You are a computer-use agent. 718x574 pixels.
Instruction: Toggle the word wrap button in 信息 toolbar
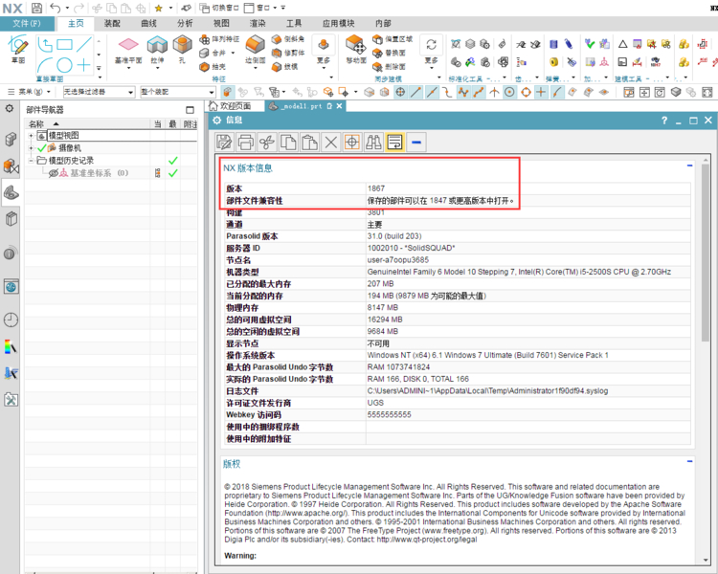click(395, 143)
